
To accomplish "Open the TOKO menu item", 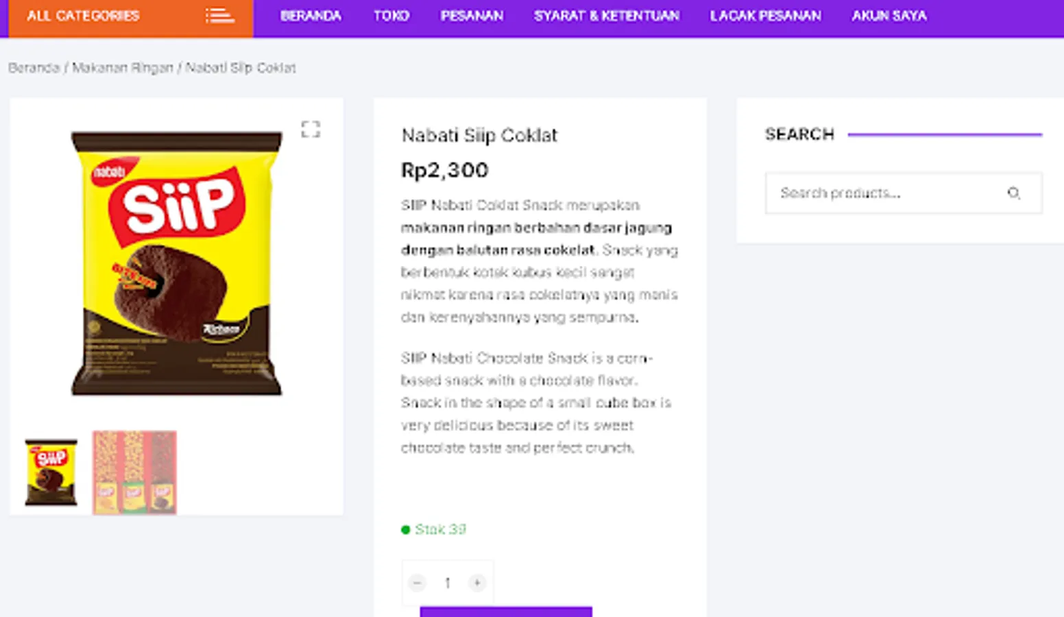I will pyautogui.click(x=391, y=16).
